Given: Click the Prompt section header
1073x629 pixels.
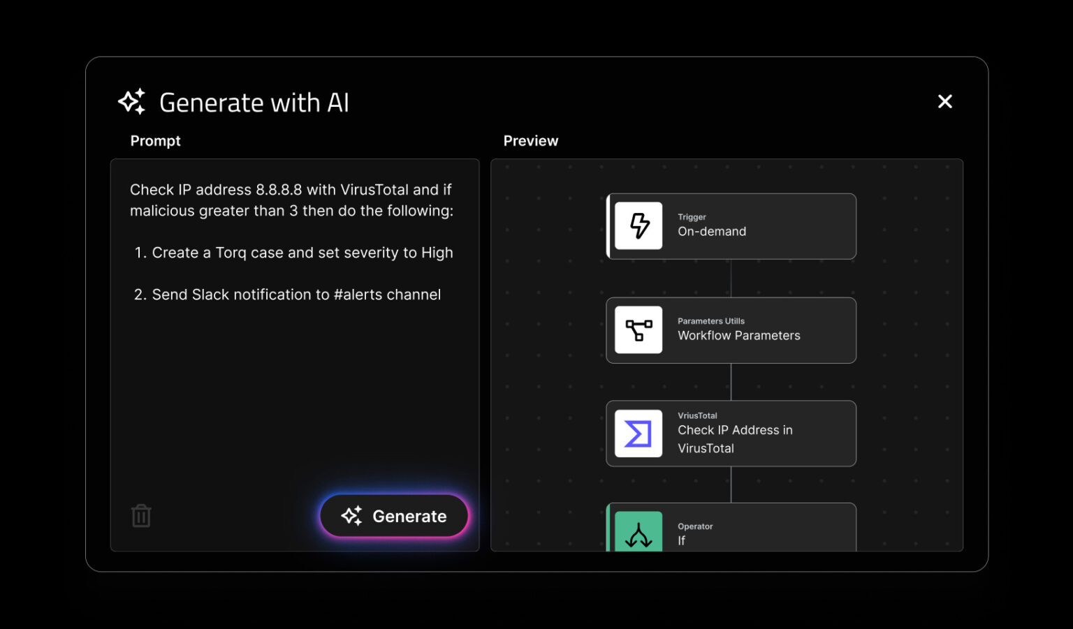Looking at the screenshot, I should [155, 140].
